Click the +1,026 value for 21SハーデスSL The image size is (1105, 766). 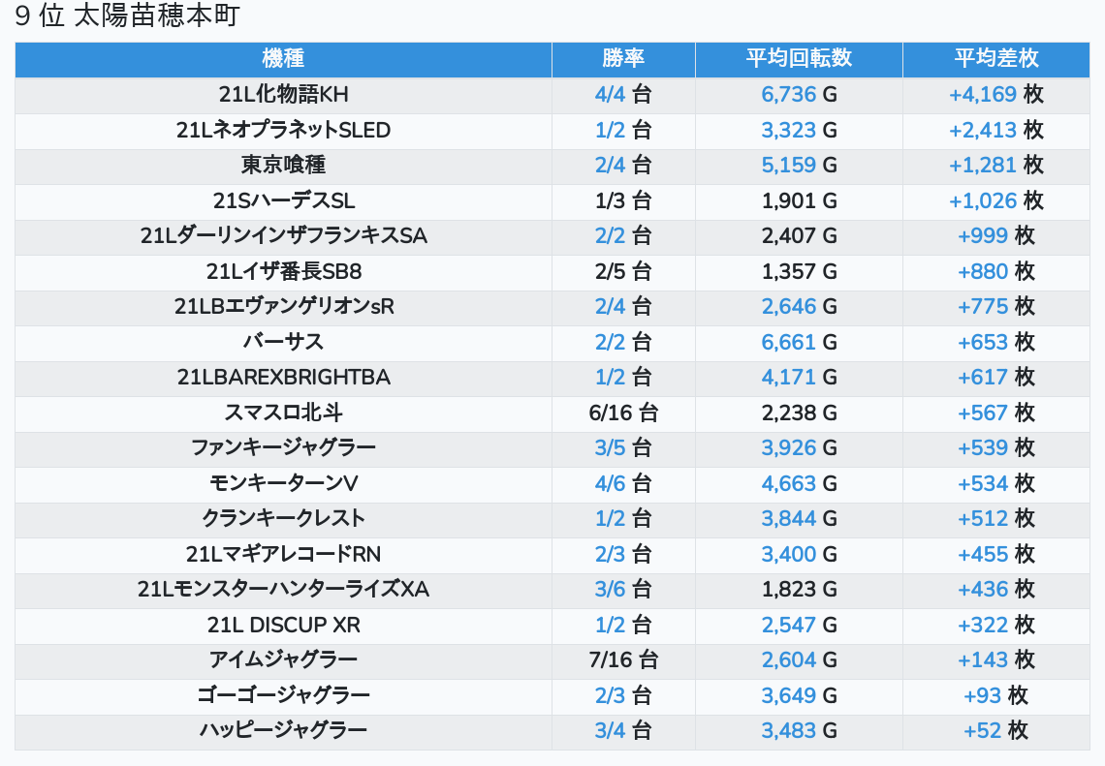pyautogui.click(x=983, y=200)
